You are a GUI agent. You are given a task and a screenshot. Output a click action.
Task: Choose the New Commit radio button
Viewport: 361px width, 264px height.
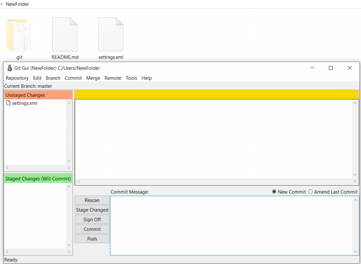pos(274,192)
